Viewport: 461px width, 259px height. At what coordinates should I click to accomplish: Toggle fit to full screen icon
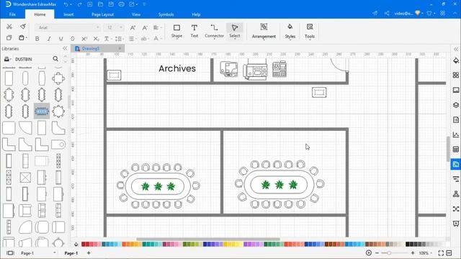click(x=441, y=253)
